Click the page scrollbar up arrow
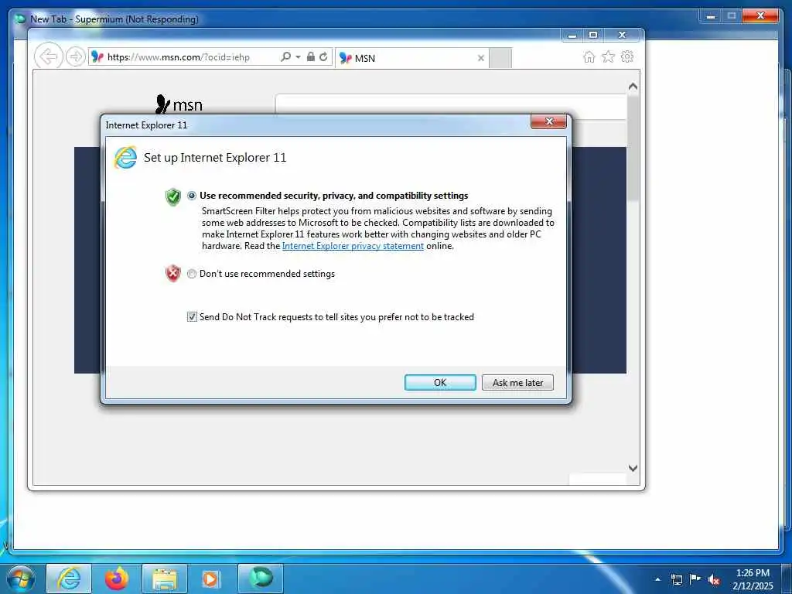 tap(633, 87)
